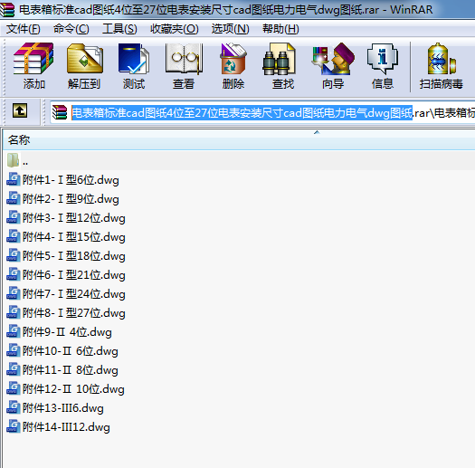Open the 命令(C) menu

pyautogui.click(x=71, y=29)
